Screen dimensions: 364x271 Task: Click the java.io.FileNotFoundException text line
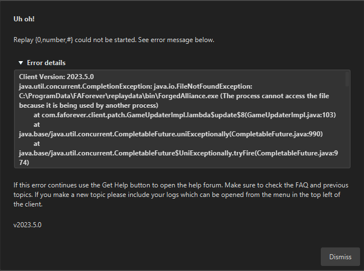coord(136,86)
